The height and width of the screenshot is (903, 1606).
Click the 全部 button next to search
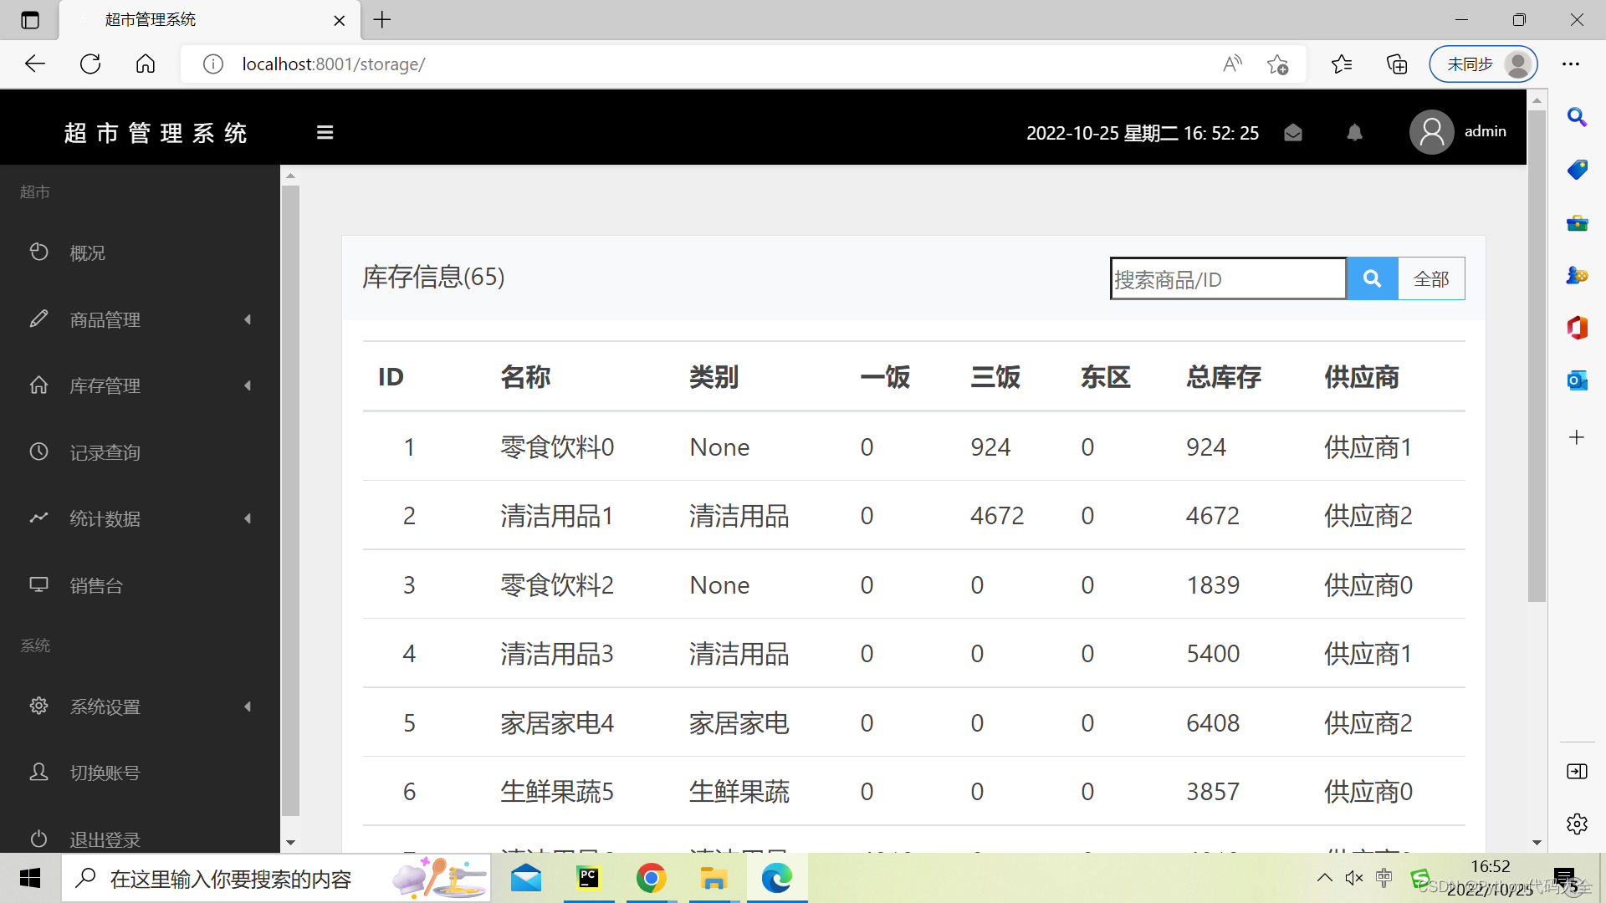click(x=1431, y=278)
